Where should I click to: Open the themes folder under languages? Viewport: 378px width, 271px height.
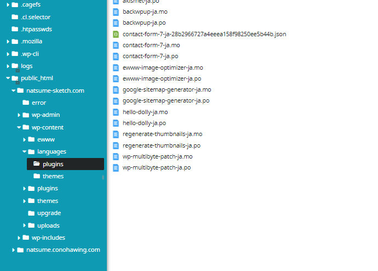coord(48,176)
